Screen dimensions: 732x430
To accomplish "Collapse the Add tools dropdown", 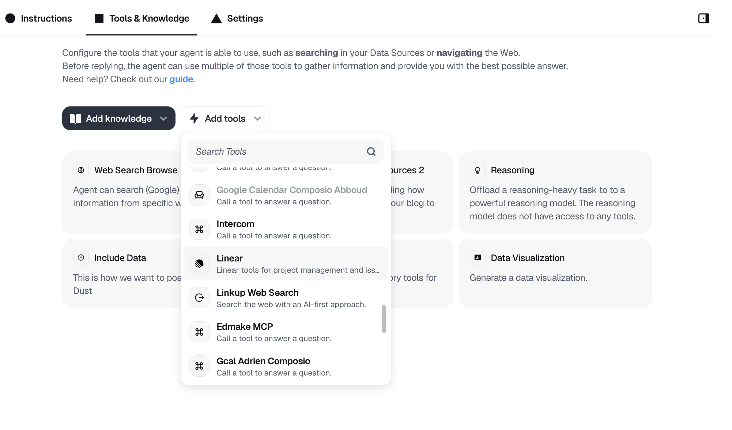I will (225, 118).
